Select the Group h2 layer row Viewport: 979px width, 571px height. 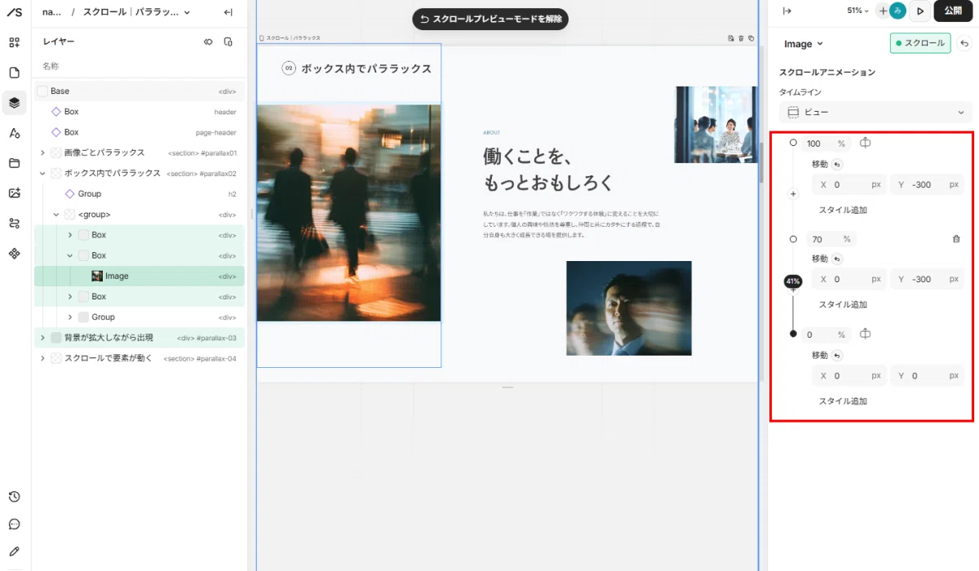(140, 194)
